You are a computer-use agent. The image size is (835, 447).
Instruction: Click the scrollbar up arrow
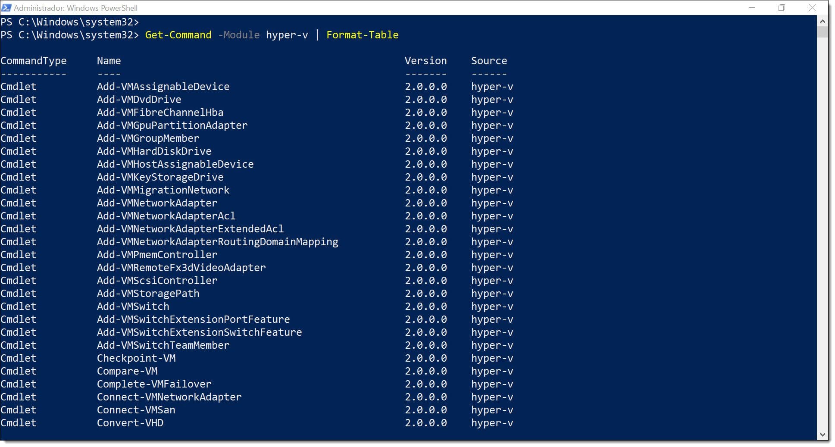click(822, 21)
